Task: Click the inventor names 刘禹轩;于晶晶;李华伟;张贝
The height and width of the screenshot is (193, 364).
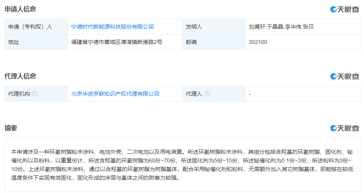Action: 281,27
